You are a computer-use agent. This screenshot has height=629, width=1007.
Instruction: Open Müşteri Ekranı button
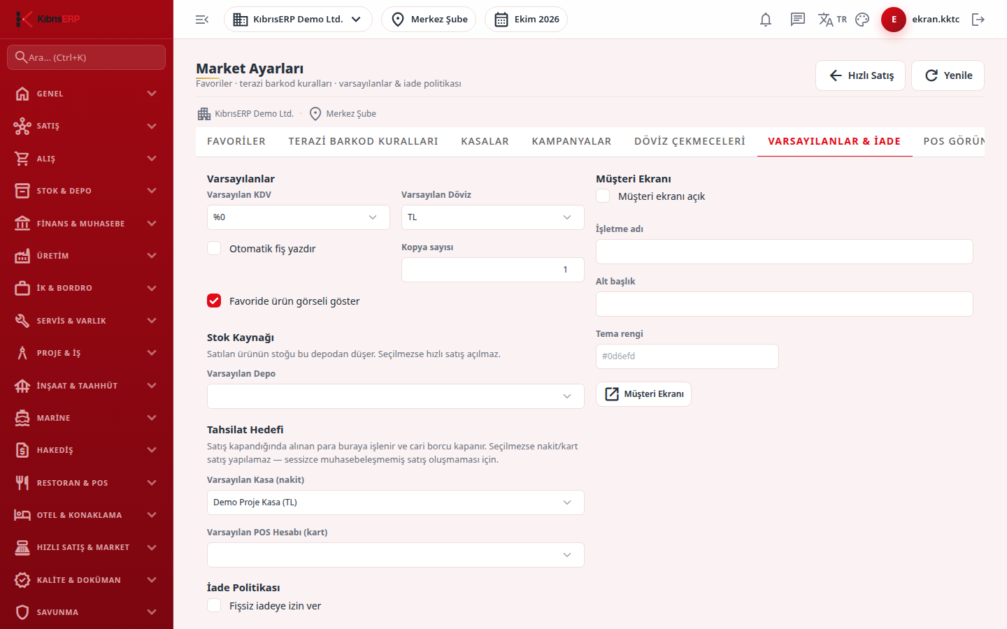click(x=643, y=394)
